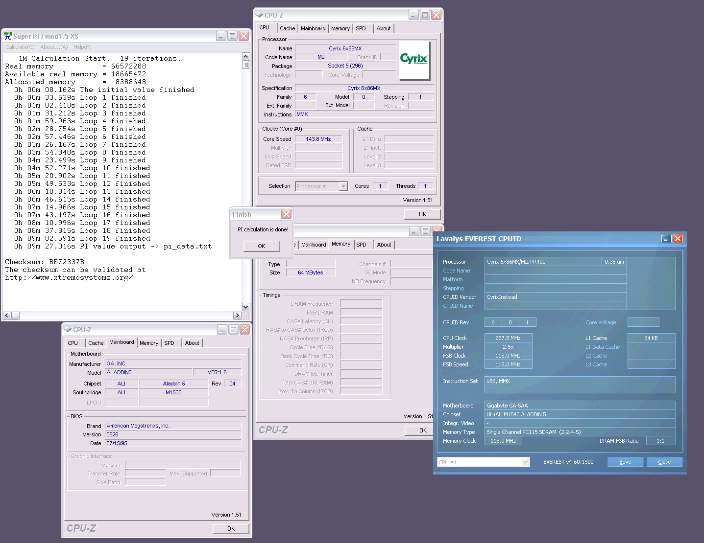Select Memory tab in Mainboard CPU-Z window
This screenshot has height=543, width=704.
point(149,343)
